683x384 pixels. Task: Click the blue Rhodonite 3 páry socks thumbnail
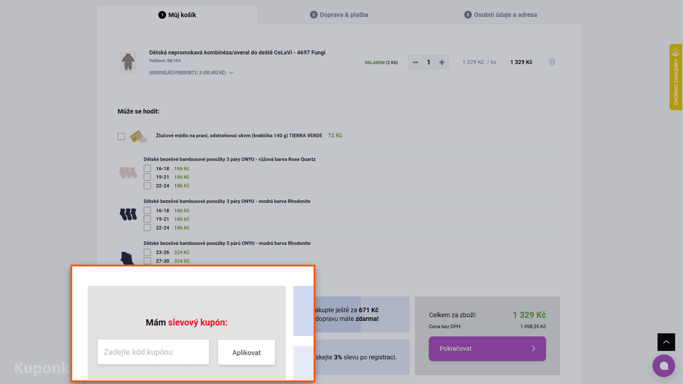pos(128,214)
